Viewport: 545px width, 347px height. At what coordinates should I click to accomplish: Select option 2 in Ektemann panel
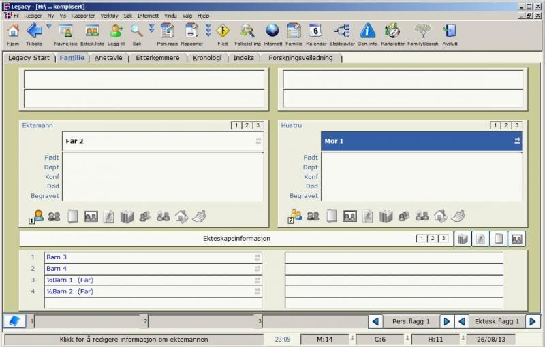coord(247,125)
